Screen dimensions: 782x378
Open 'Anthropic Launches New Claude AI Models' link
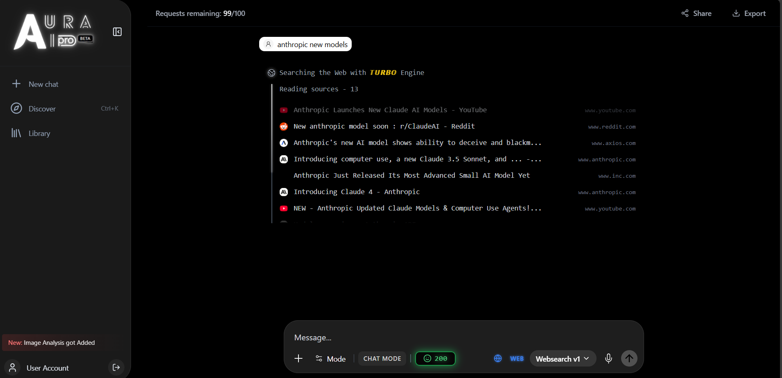tap(390, 110)
